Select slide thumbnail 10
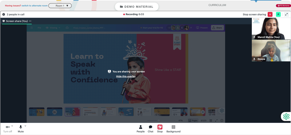291x135 pixels. tap(198, 112)
